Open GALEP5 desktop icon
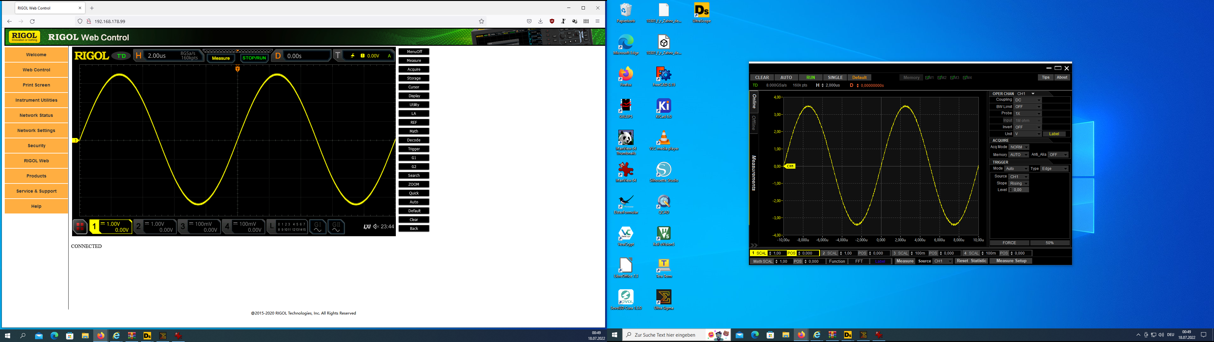 coord(626,109)
